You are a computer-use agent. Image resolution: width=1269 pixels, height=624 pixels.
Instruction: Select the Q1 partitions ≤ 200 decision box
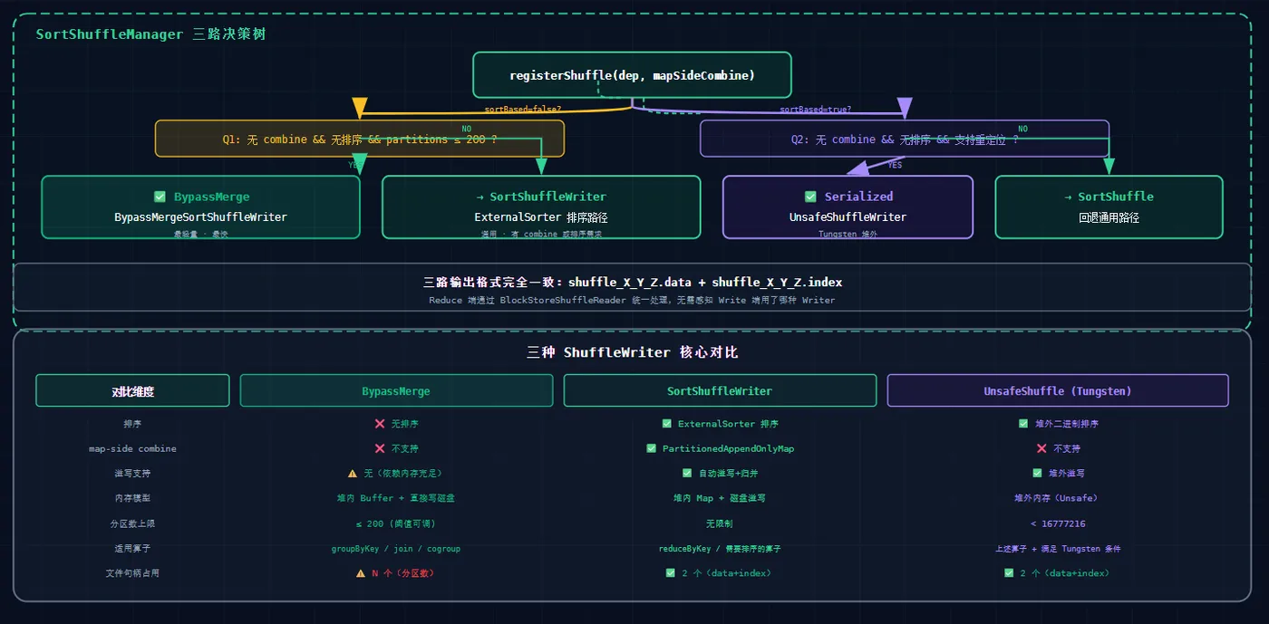[360, 139]
